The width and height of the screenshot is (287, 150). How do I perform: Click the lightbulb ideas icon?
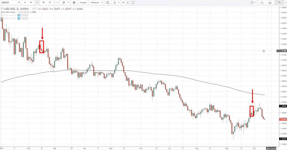click(x=115, y=3)
